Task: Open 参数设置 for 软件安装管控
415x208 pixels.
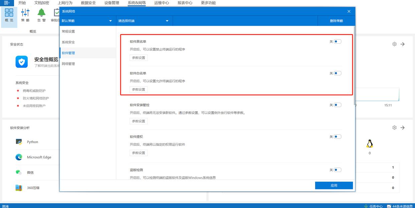Action: (139, 121)
